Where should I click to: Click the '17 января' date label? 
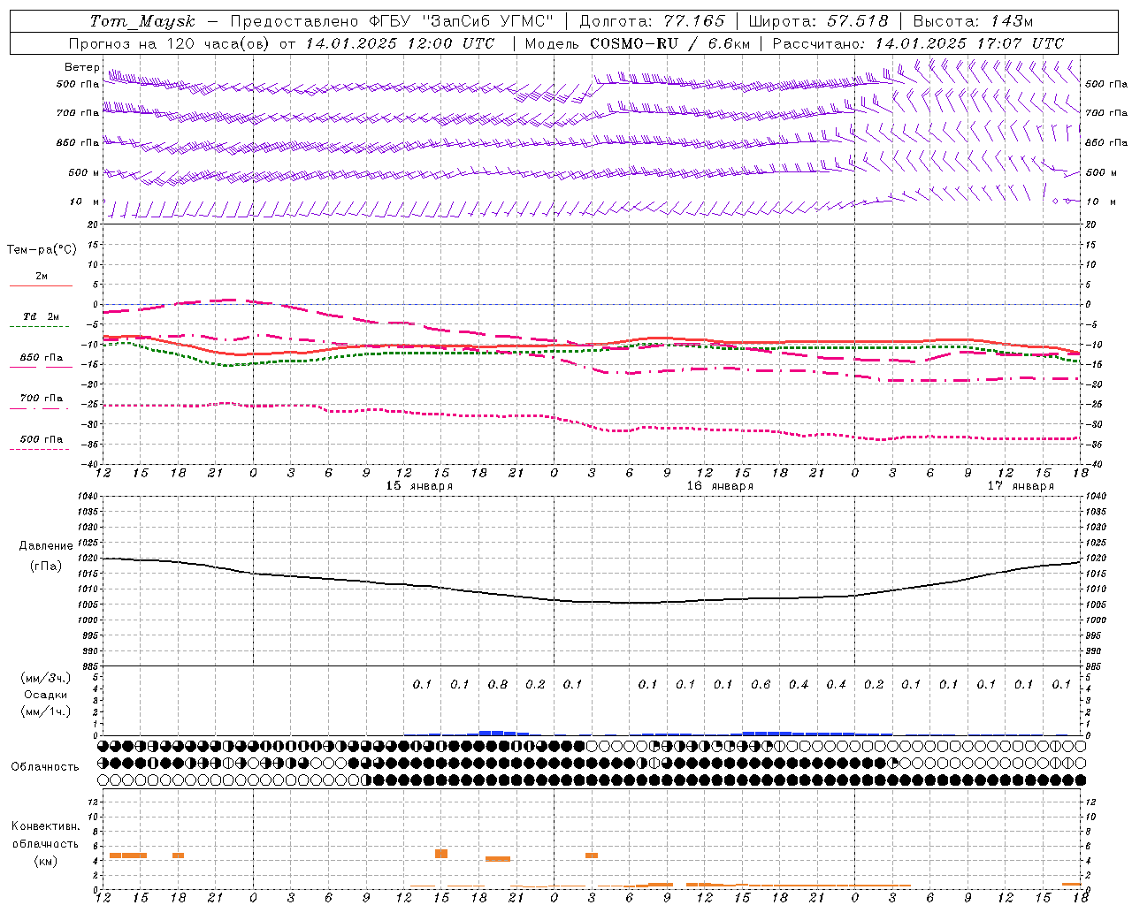click(x=1021, y=486)
